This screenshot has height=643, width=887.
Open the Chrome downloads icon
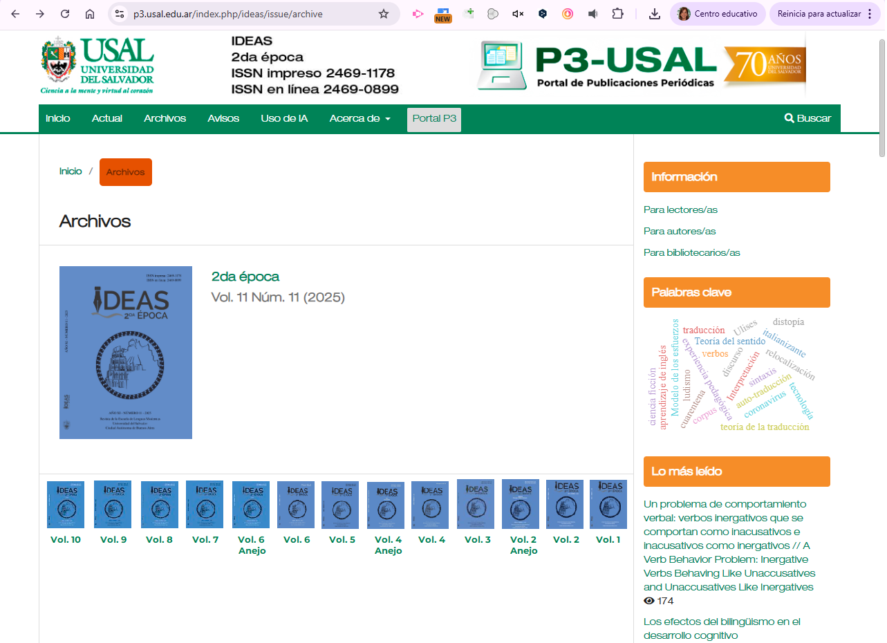(x=654, y=14)
